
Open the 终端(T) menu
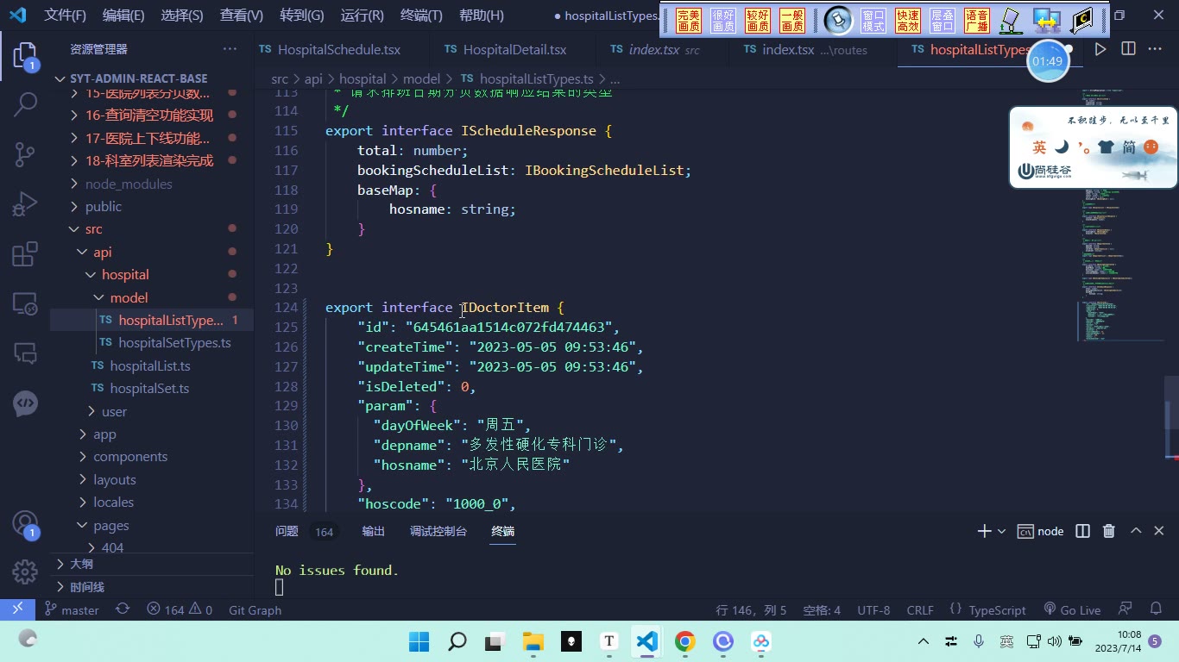pos(422,16)
